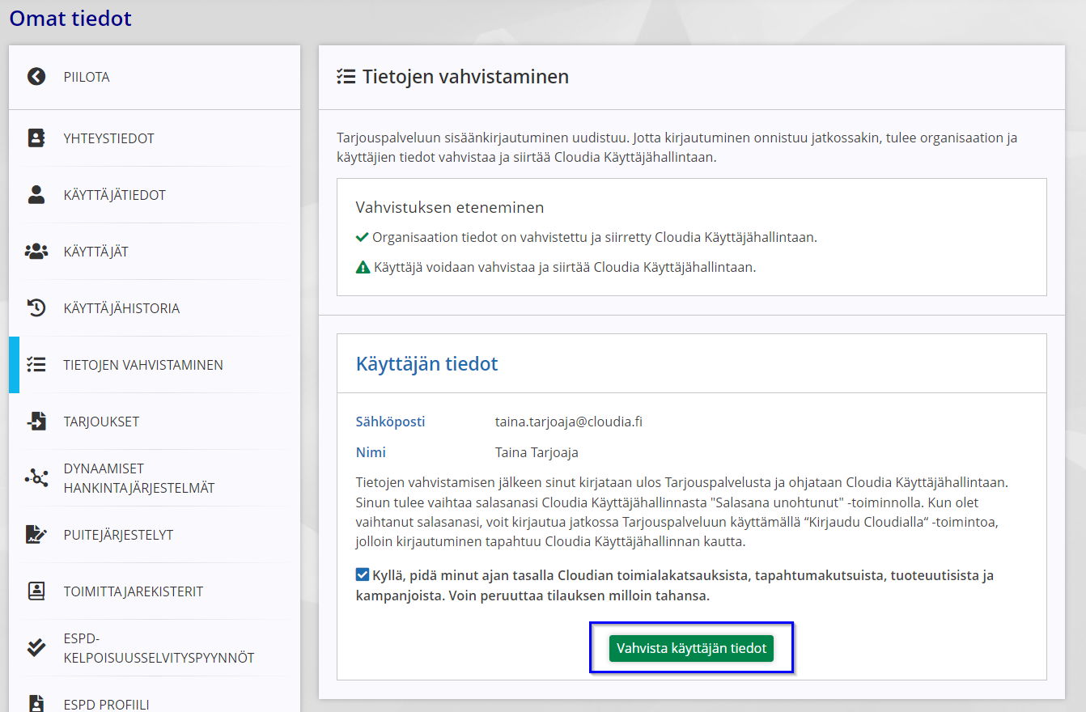Click the Dynaamiset hankintajärjestelmät network icon
Screen dimensions: 1086x712
coord(36,477)
